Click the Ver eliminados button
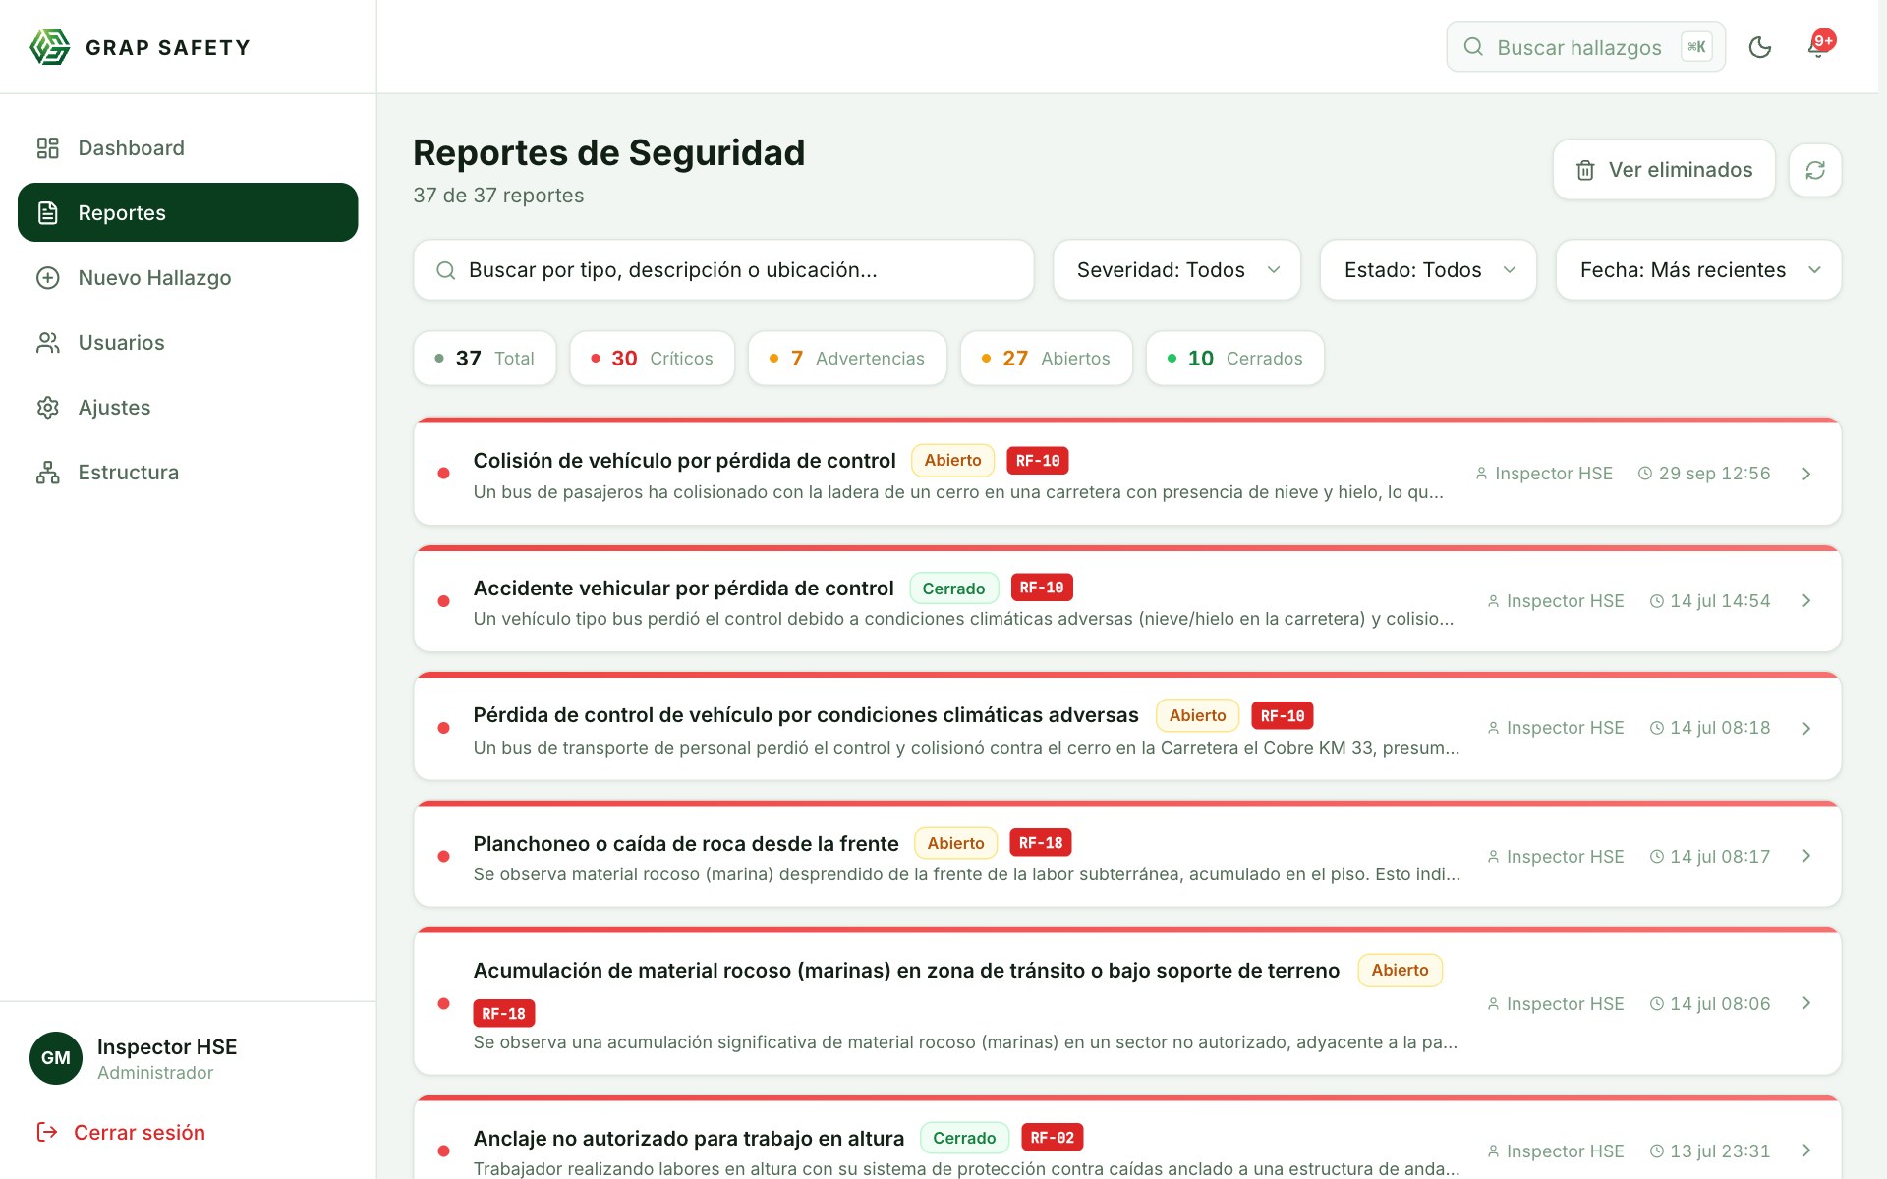Screen dimensions: 1887x1179 1664,170
